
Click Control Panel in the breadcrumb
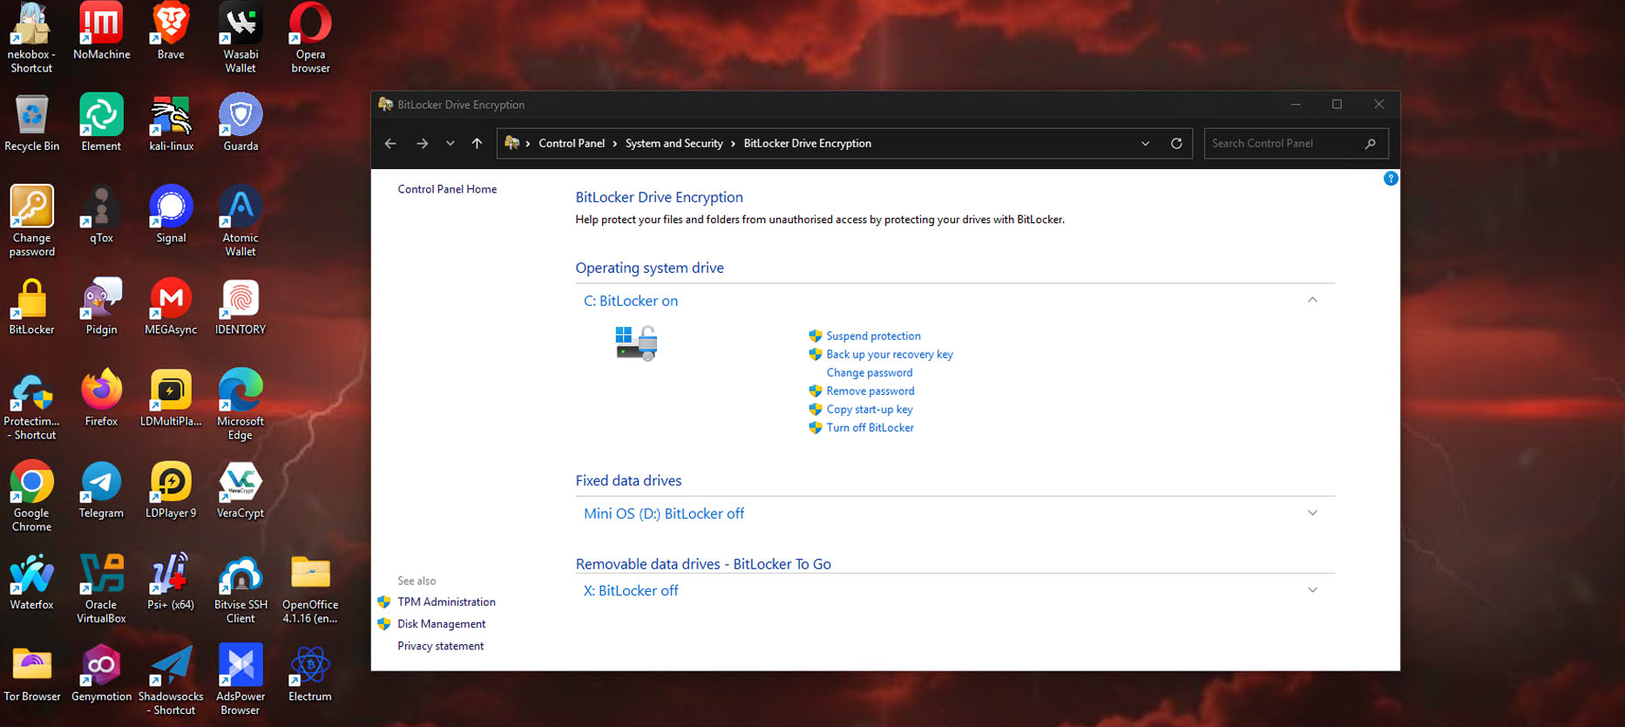(x=572, y=144)
